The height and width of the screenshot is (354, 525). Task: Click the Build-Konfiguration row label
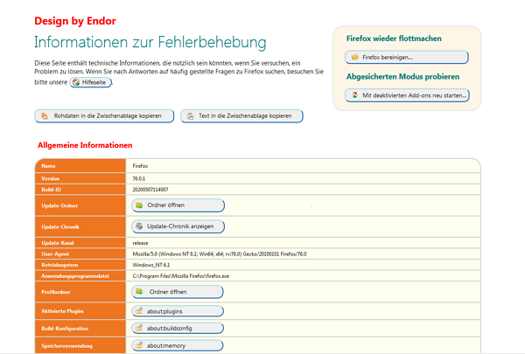[x=65, y=329]
